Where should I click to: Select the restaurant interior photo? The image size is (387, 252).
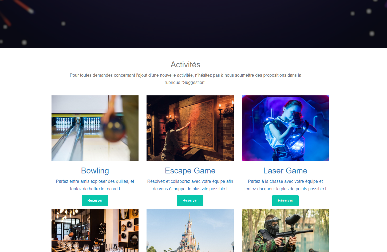point(95,230)
